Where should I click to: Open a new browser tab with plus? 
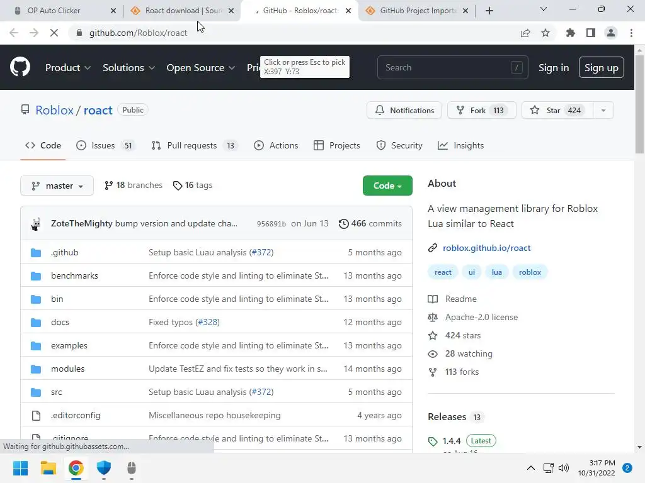pos(489,11)
